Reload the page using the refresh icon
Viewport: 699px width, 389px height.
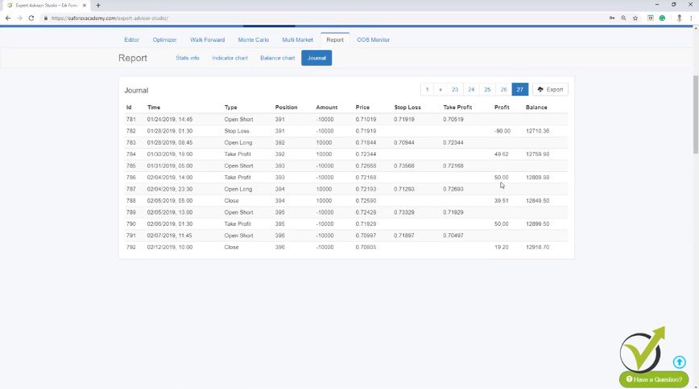tap(31, 18)
